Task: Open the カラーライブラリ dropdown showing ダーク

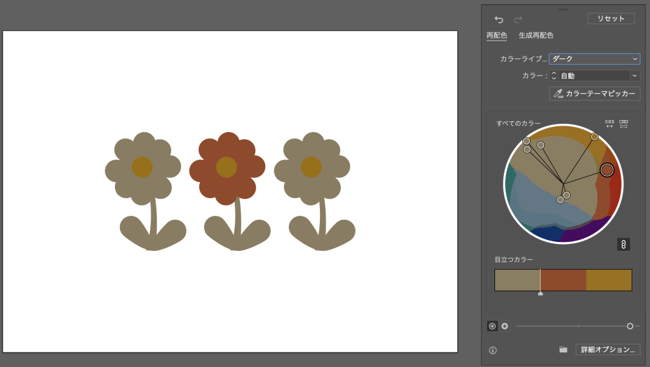Action: (x=594, y=59)
